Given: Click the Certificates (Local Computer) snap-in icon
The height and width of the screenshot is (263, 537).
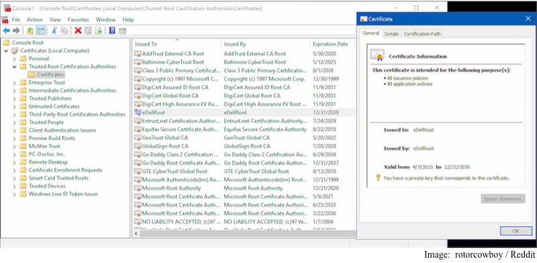Looking at the screenshot, I should click(x=15, y=51).
